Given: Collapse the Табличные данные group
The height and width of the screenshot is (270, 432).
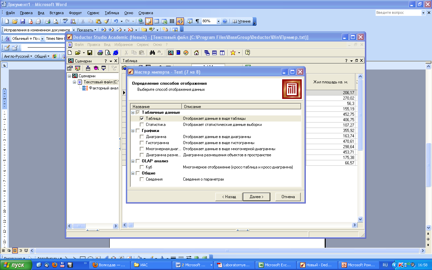Looking at the screenshot, I should point(133,112).
